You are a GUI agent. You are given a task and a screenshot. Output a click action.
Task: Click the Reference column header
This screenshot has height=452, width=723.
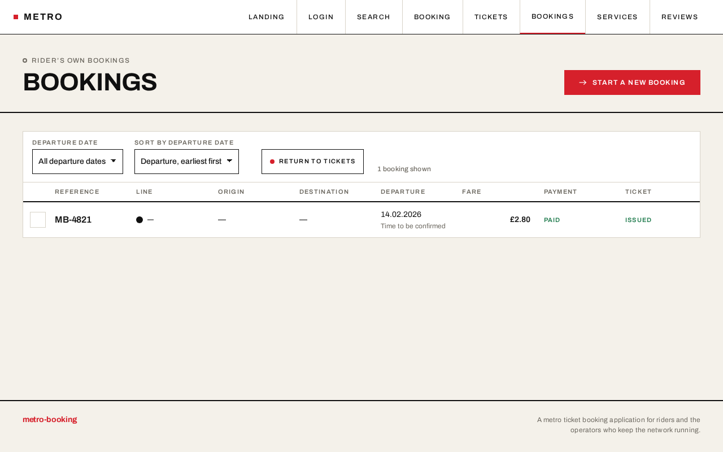click(x=77, y=192)
